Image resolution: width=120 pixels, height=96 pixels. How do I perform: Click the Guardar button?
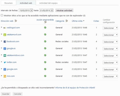tap(6, 94)
